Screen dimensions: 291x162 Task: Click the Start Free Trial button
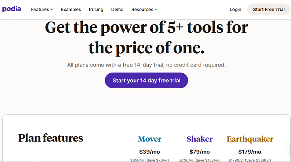tap(269, 9)
